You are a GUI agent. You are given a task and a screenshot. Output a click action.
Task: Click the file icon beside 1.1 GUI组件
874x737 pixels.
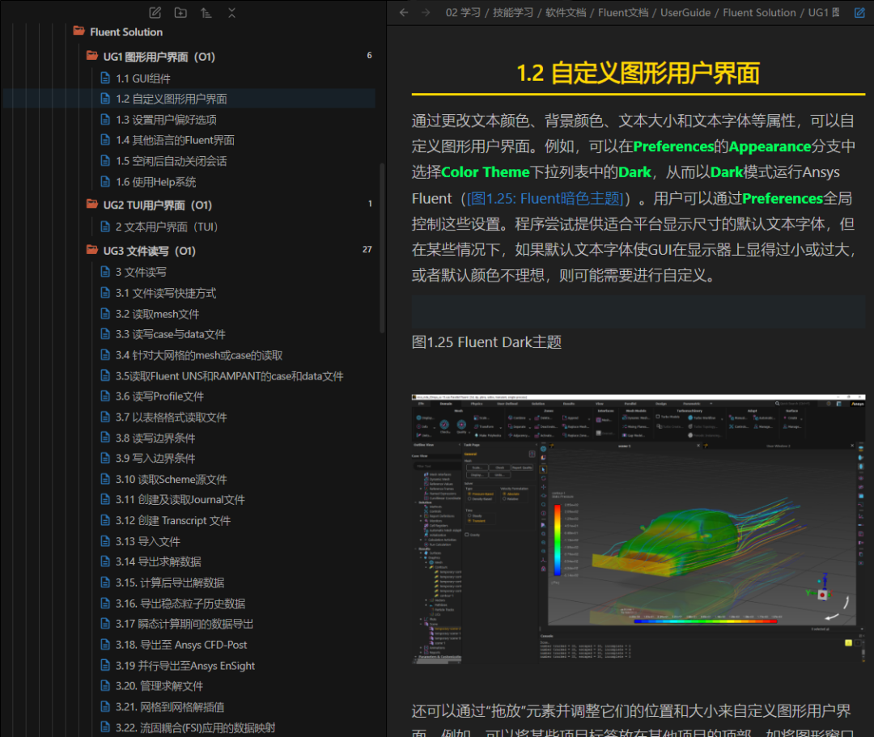[104, 78]
